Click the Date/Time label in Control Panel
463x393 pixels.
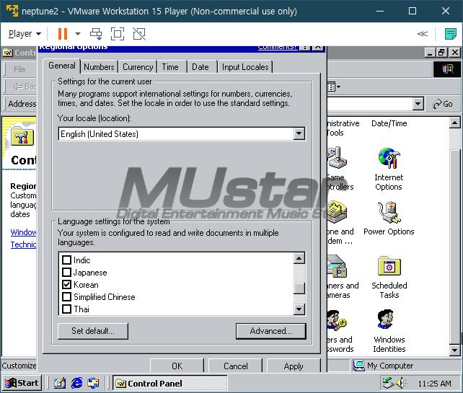pyautogui.click(x=389, y=123)
